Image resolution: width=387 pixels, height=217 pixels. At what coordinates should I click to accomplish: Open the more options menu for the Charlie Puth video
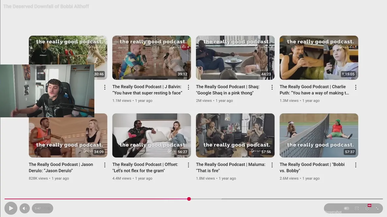(356, 87)
